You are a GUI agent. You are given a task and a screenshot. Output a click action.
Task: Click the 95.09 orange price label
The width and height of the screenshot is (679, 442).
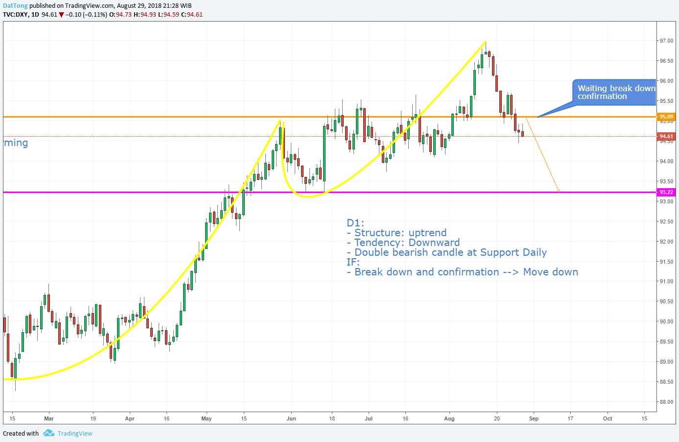(x=666, y=117)
